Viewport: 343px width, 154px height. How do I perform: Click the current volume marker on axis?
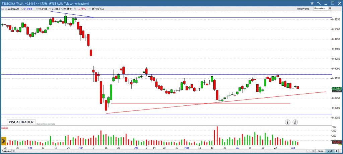tap(337, 142)
